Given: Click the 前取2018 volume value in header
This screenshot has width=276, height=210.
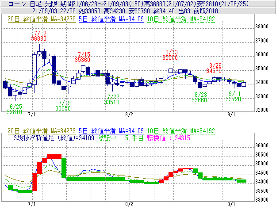Looking at the screenshot, I should [x=206, y=11].
